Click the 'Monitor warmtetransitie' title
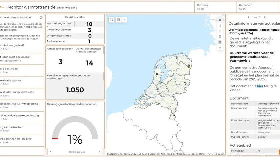Viewport: 280px width, 157px height. click(x=31, y=7)
